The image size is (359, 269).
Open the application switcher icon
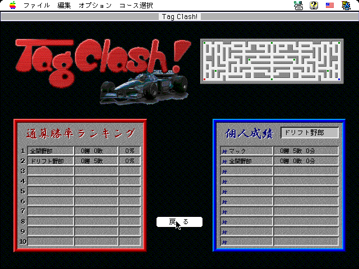[x=346, y=5]
